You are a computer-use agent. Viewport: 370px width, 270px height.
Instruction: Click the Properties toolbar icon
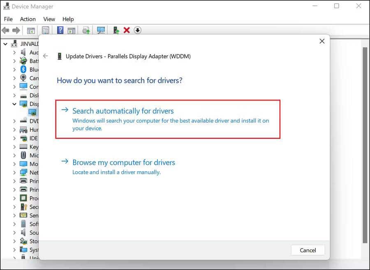pyautogui.click(x=45, y=30)
